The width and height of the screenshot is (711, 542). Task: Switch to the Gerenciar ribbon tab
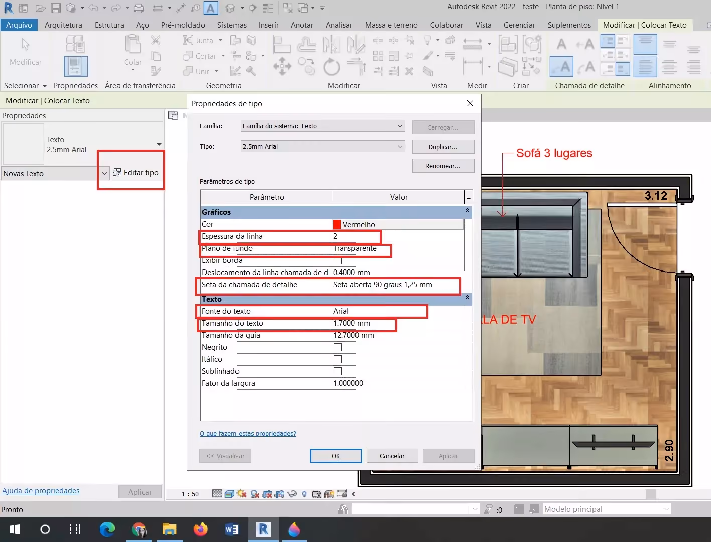coord(519,25)
